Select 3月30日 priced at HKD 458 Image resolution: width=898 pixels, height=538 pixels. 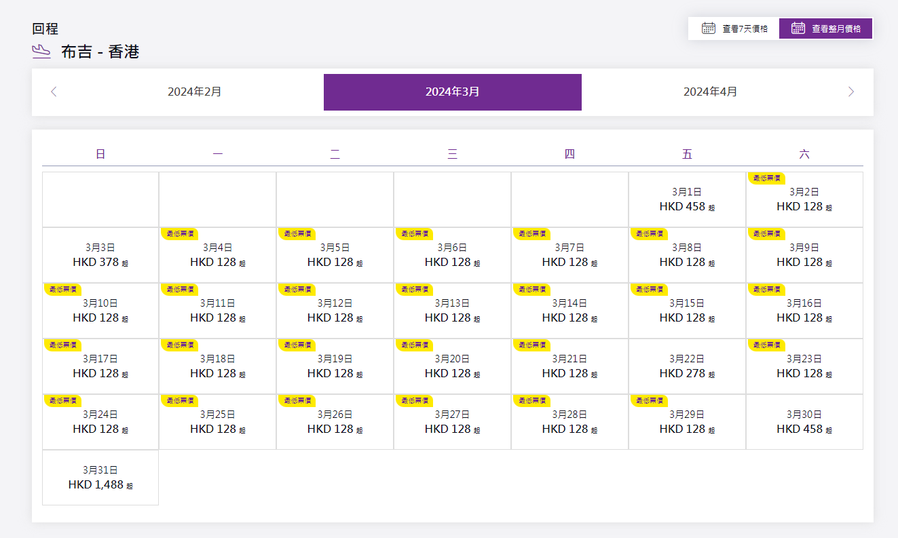804,422
